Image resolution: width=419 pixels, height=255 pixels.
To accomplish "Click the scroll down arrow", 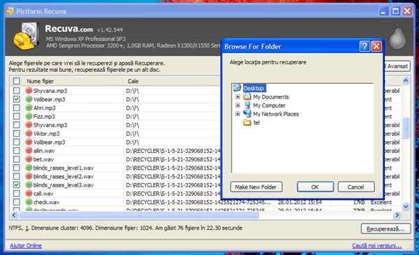I will tap(406, 206).
